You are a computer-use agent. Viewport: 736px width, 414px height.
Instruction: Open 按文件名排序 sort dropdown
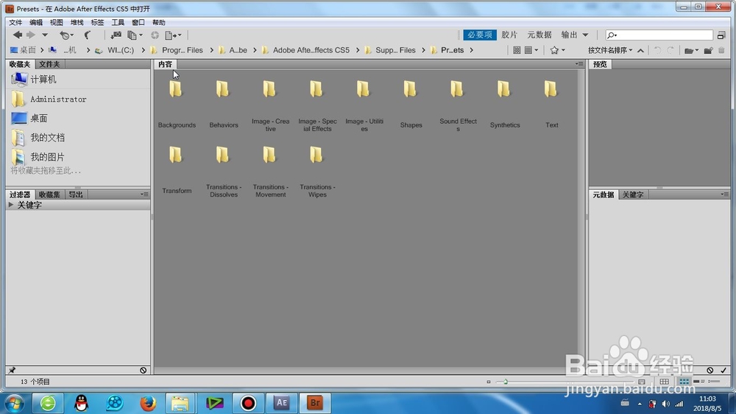click(610, 50)
